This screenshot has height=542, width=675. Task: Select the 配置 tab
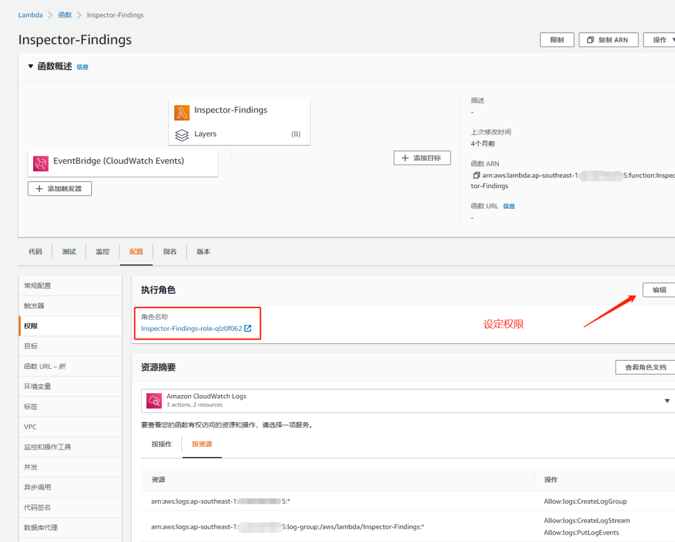pyautogui.click(x=136, y=252)
